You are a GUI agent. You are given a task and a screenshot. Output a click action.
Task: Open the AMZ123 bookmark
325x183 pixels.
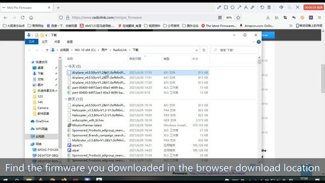(97, 26)
